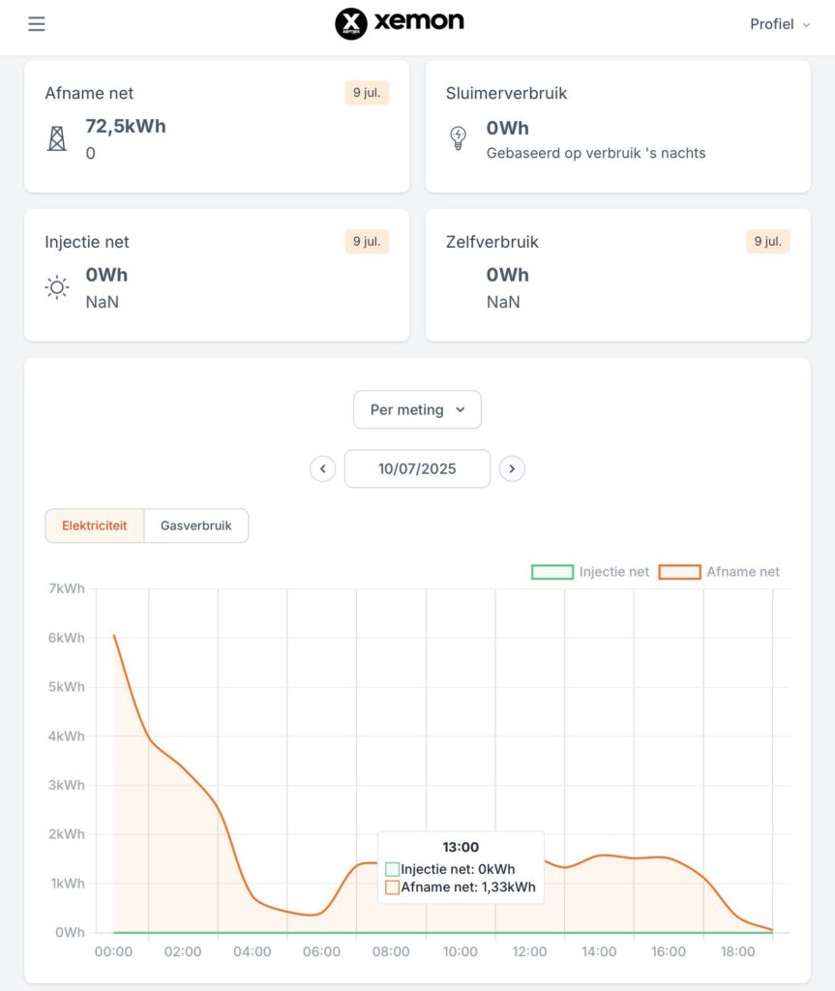Click the date field 10/07/2025

click(x=417, y=469)
